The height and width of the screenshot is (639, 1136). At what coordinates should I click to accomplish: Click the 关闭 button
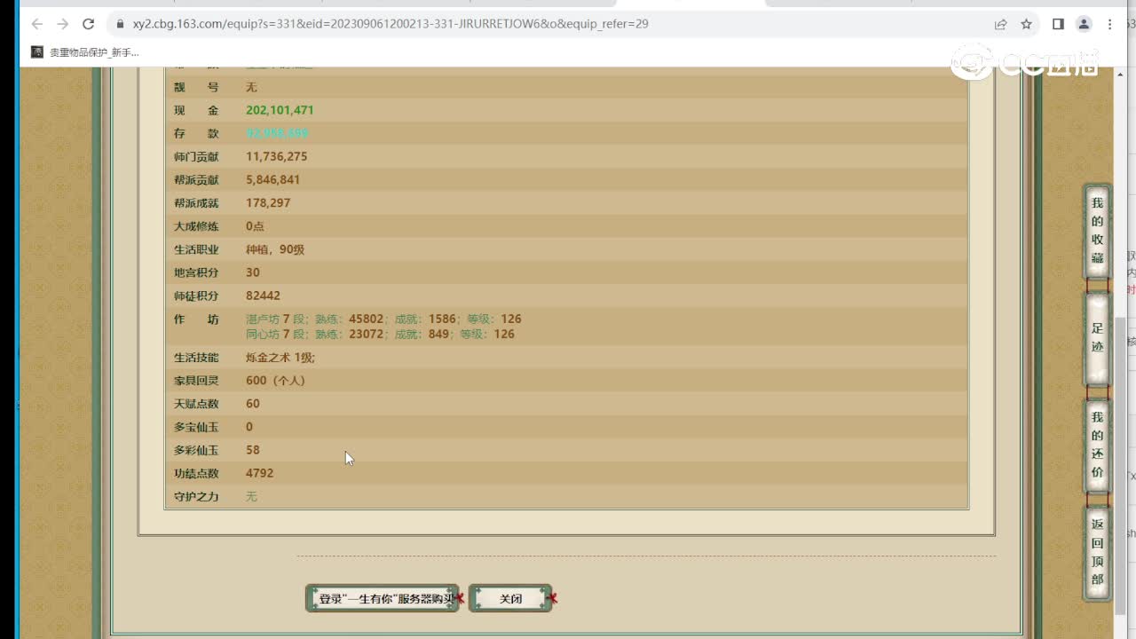pos(510,598)
